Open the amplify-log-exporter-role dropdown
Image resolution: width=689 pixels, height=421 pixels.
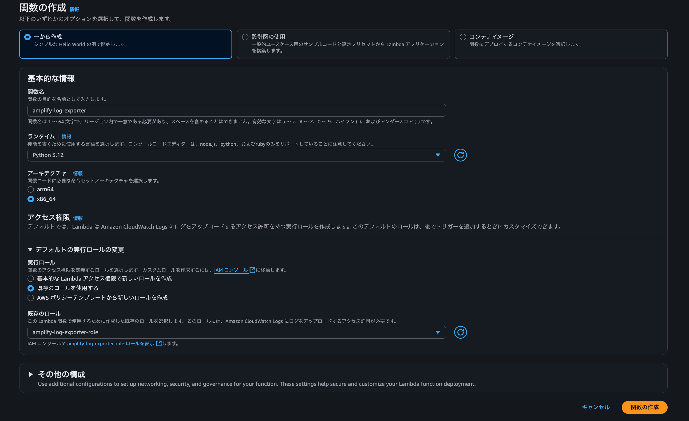pyautogui.click(x=236, y=332)
